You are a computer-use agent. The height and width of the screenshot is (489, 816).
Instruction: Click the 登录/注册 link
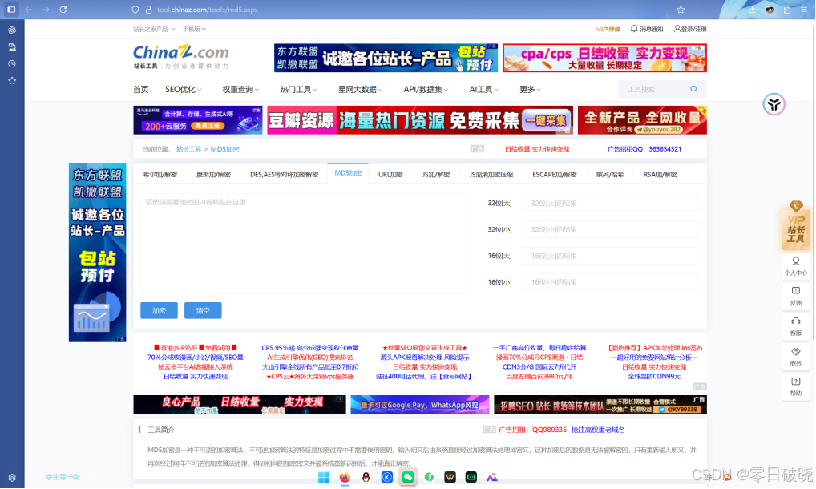click(692, 28)
